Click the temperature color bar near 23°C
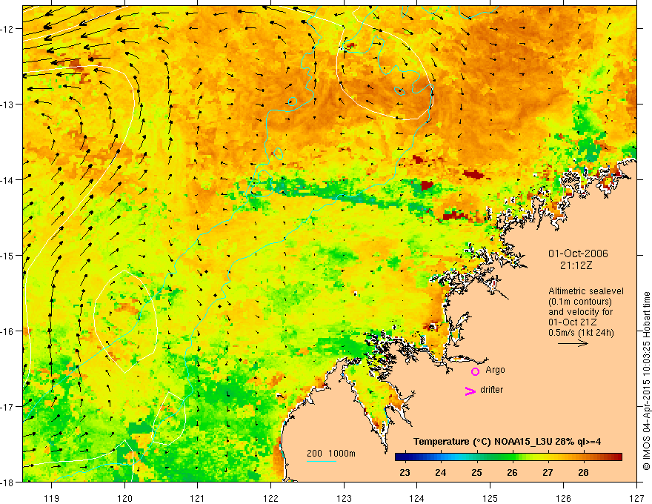 pyautogui.click(x=405, y=457)
